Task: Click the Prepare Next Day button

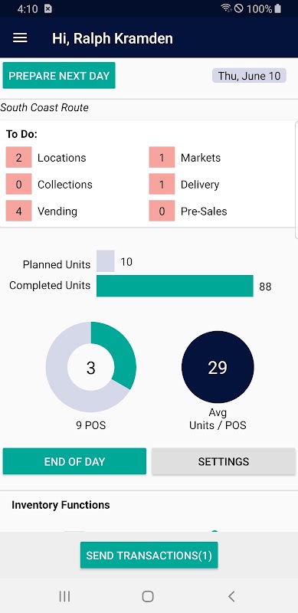Action: (x=59, y=75)
